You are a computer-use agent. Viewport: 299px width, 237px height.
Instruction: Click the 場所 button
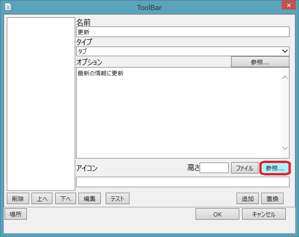click(x=15, y=214)
